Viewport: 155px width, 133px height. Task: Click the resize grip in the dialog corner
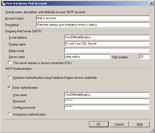(x=152, y=130)
